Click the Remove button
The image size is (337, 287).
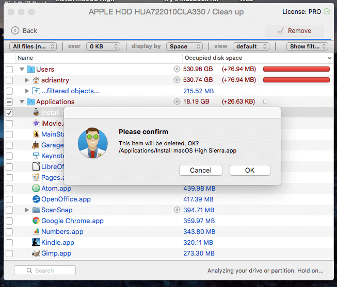pos(294,31)
